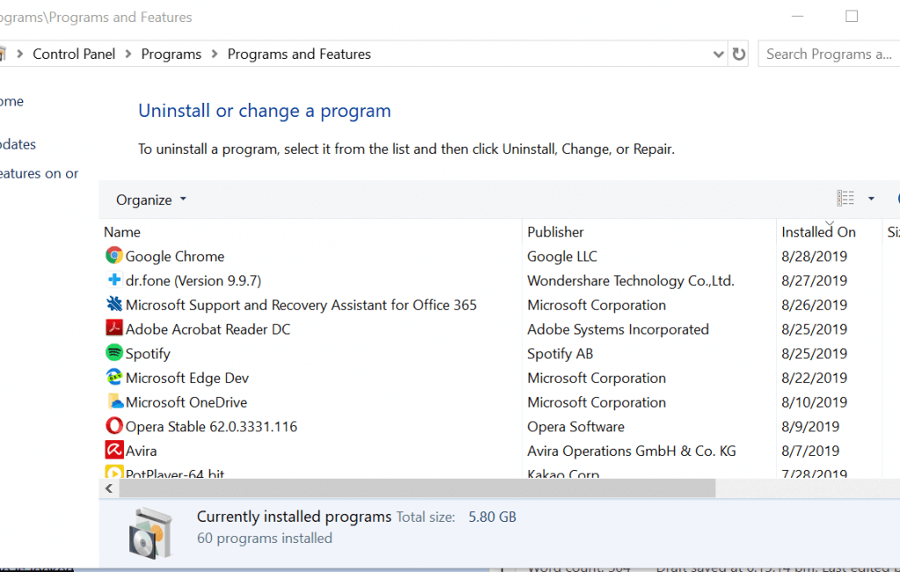Select Opera Stable 62.0.3331.116 entry
900x572 pixels.
click(x=211, y=427)
